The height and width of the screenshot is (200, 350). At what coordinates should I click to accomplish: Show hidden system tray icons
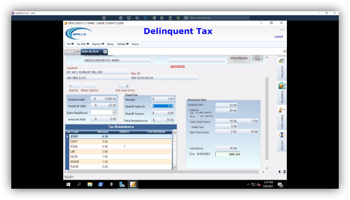click(x=248, y=185)
